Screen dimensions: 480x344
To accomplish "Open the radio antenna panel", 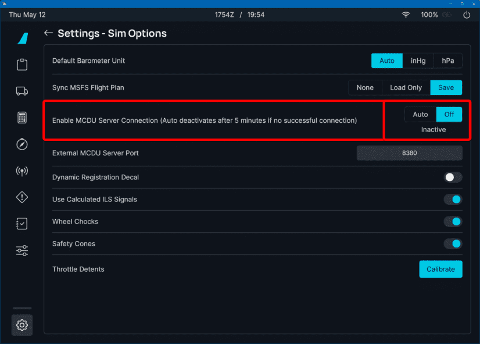I will point(22,171).
